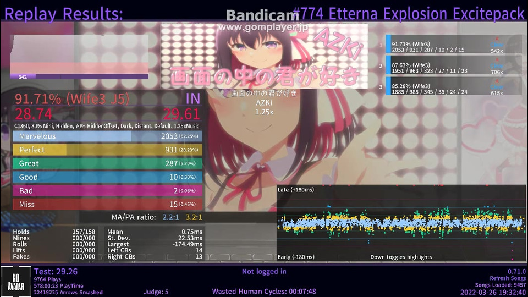Click the Mines 000/000 row

54,238
